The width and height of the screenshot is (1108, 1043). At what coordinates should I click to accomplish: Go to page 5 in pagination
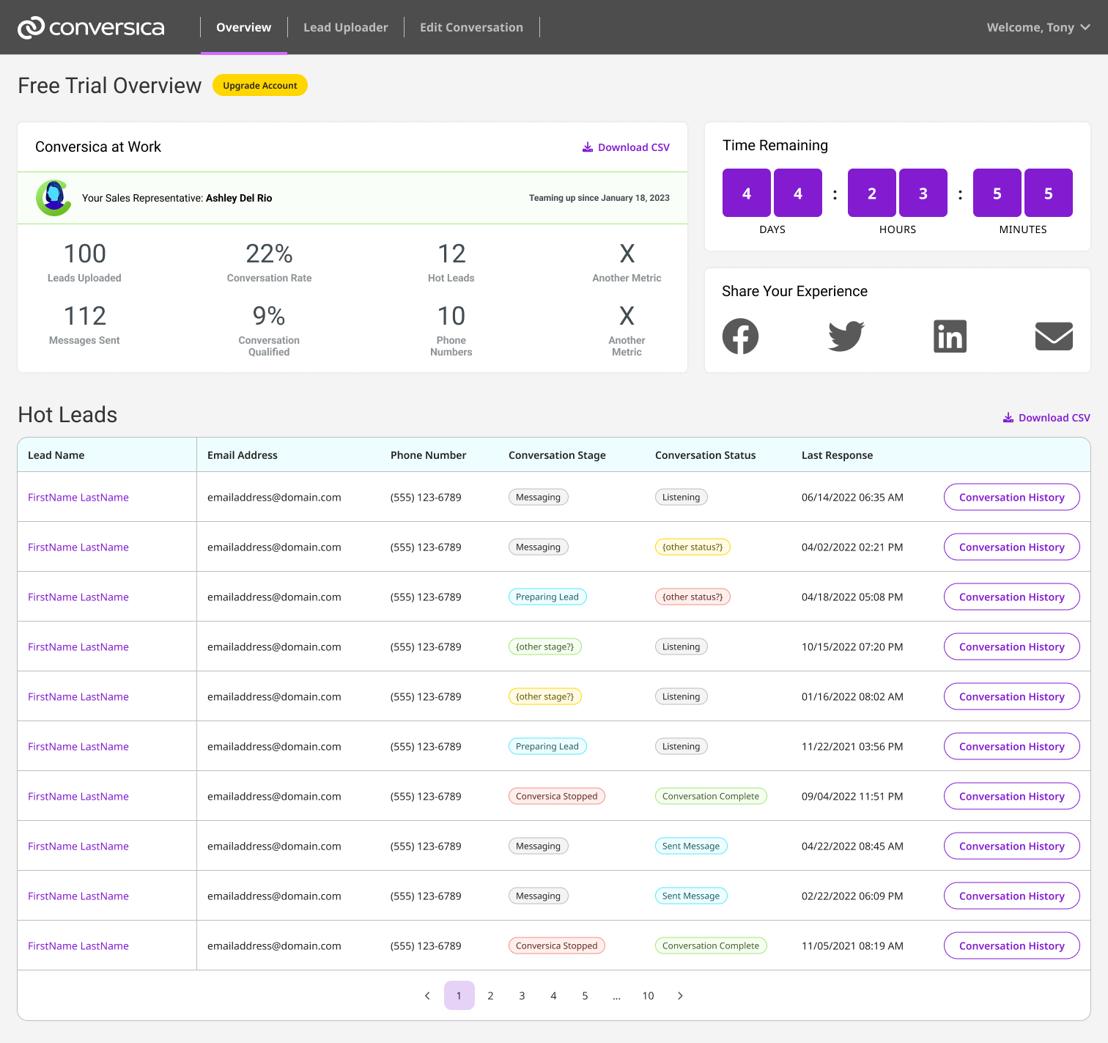click(585, 995)
